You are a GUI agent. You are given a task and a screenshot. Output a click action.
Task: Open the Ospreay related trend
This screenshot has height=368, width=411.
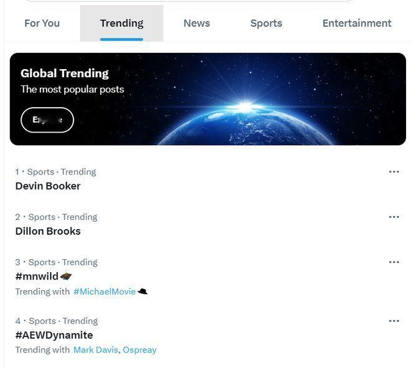pyautogui.click(x=139, y=350)
